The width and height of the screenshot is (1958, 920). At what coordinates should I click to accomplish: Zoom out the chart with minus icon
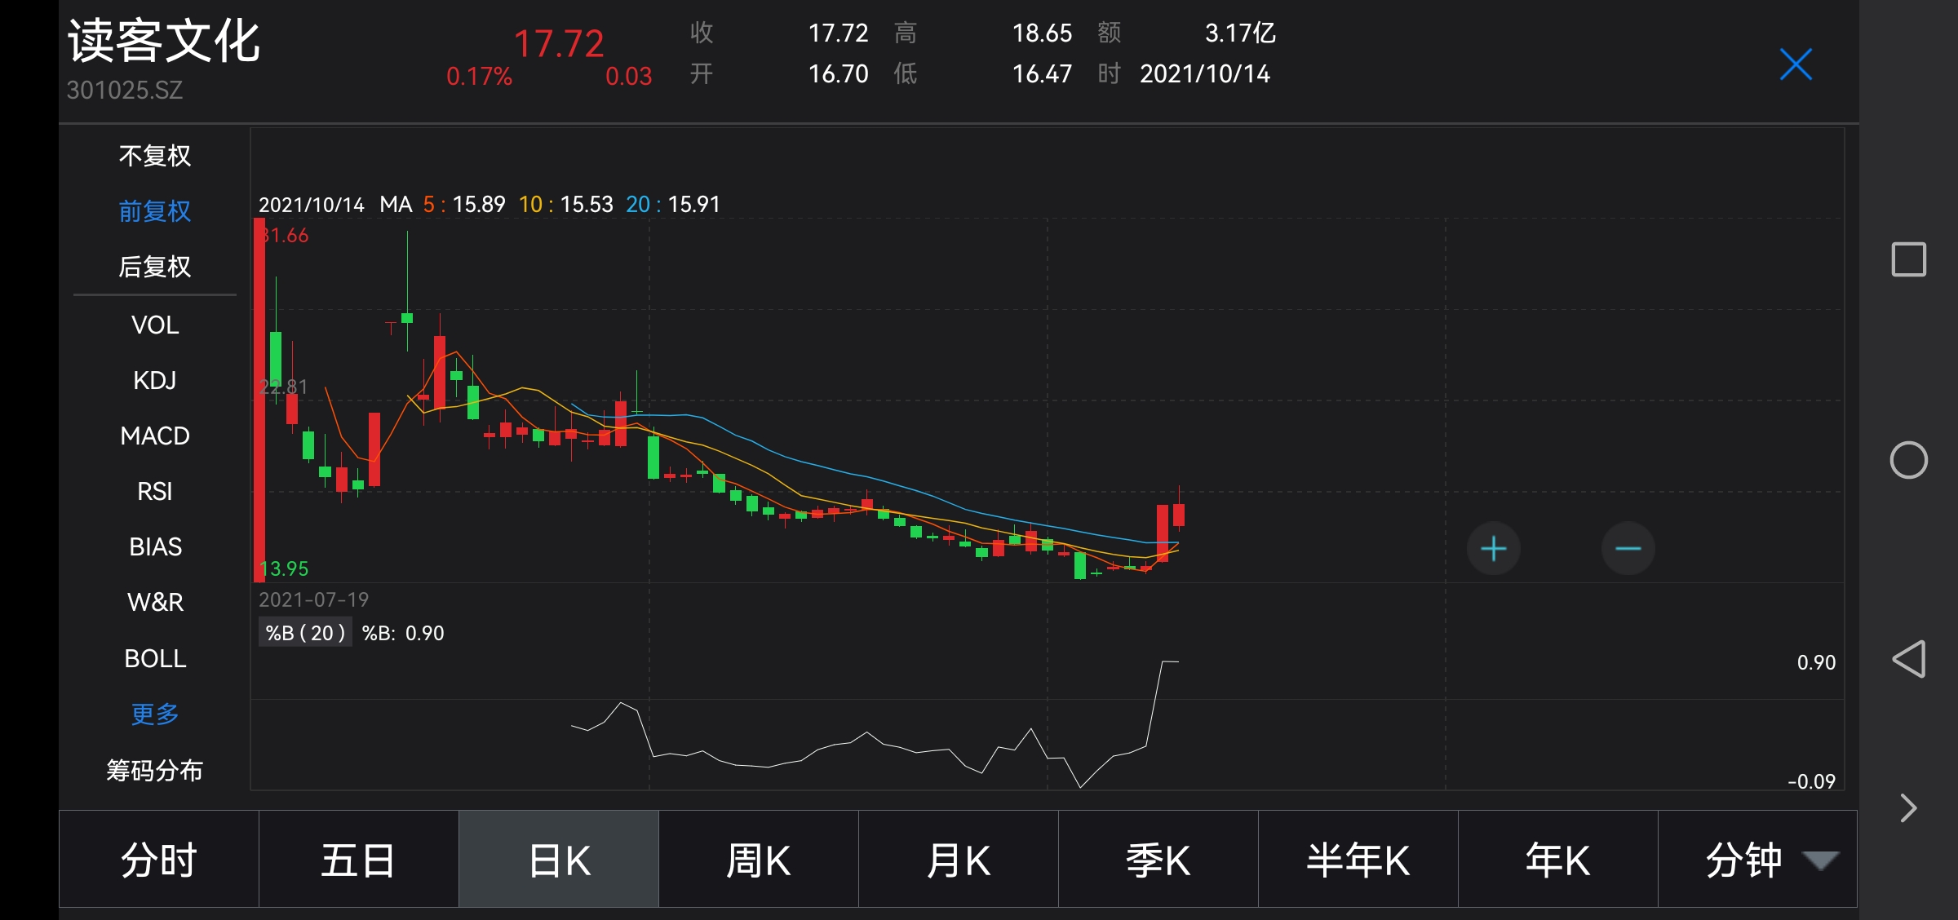[1628, 548]
